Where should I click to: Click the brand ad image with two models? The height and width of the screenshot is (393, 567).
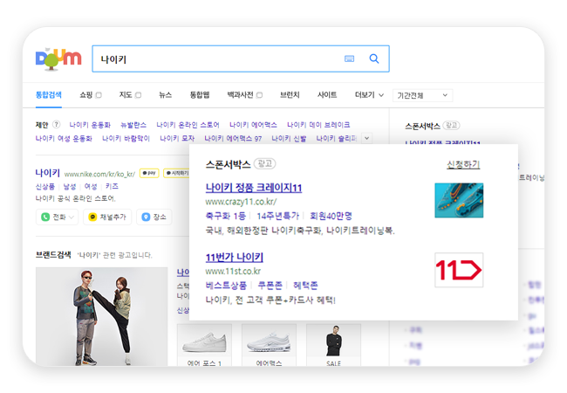101,317
